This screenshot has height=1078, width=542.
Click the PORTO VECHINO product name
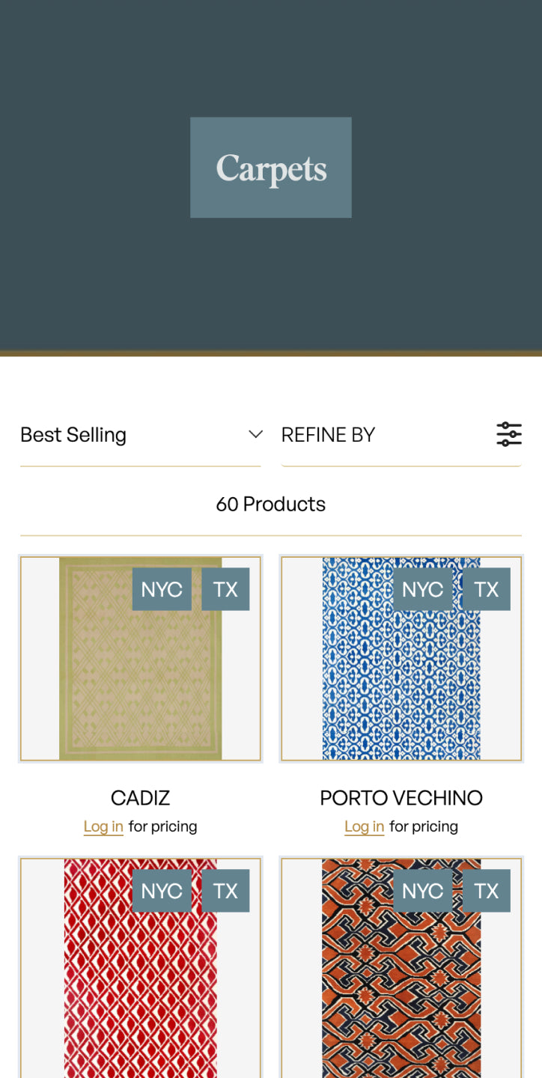tap(401, 798)
